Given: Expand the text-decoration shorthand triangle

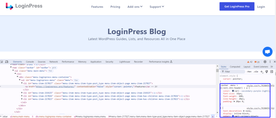Looking at the screenshot, I should [x=244, y=111].
